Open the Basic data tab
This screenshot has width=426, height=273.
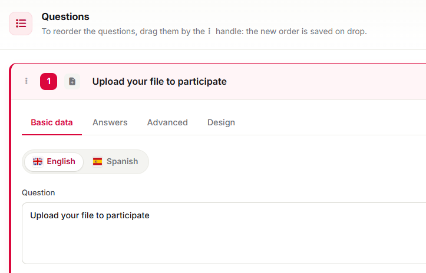[52, 122]
